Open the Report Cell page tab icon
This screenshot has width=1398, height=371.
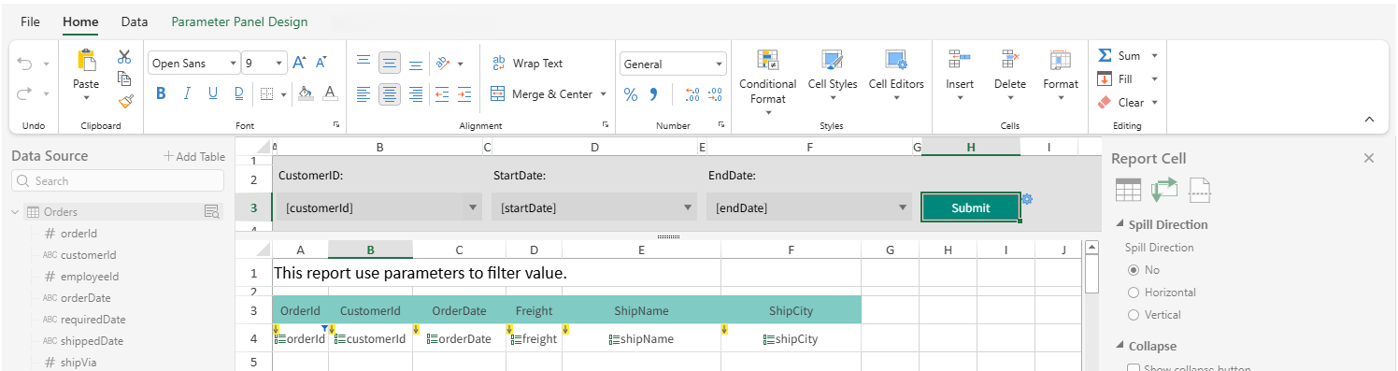(x=1200, y=190)
